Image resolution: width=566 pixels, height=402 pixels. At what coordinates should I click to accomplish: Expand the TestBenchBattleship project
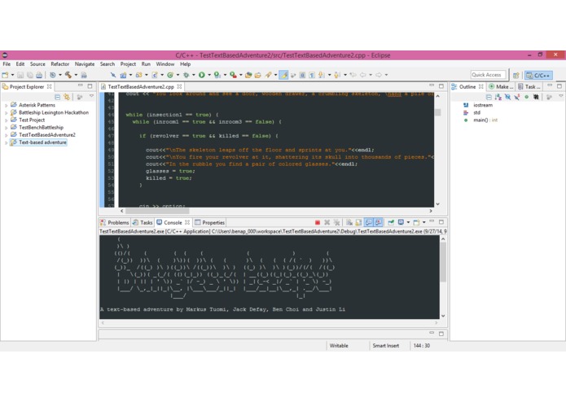coord(6,128)
